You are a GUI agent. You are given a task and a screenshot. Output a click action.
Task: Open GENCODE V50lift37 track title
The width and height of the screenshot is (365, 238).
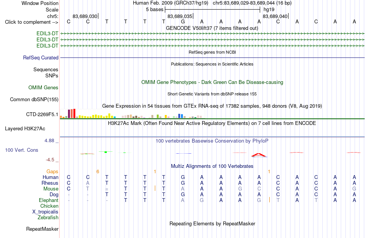[212, 28]
